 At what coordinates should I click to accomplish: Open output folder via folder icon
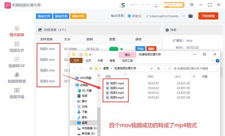(191, 16)
